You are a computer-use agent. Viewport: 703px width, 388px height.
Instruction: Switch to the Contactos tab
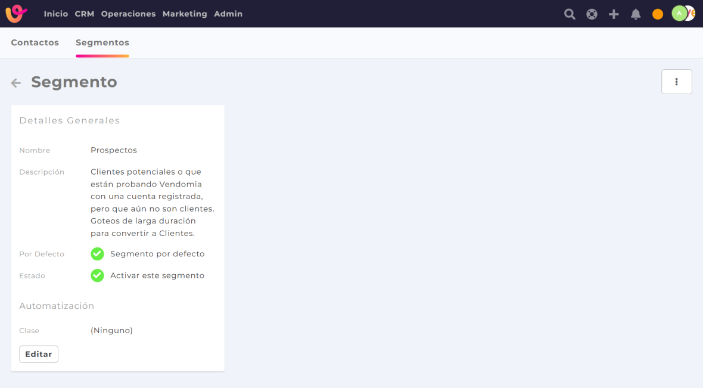(x=35, y=43)
